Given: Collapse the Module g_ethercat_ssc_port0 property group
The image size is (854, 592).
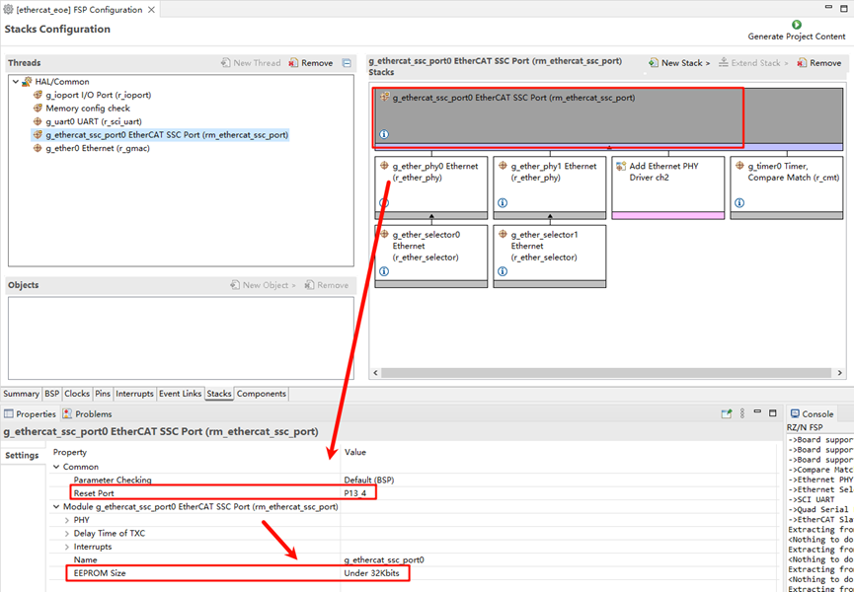Looking at the screenshot, I should pyautogui.click(x=56, y=507).
